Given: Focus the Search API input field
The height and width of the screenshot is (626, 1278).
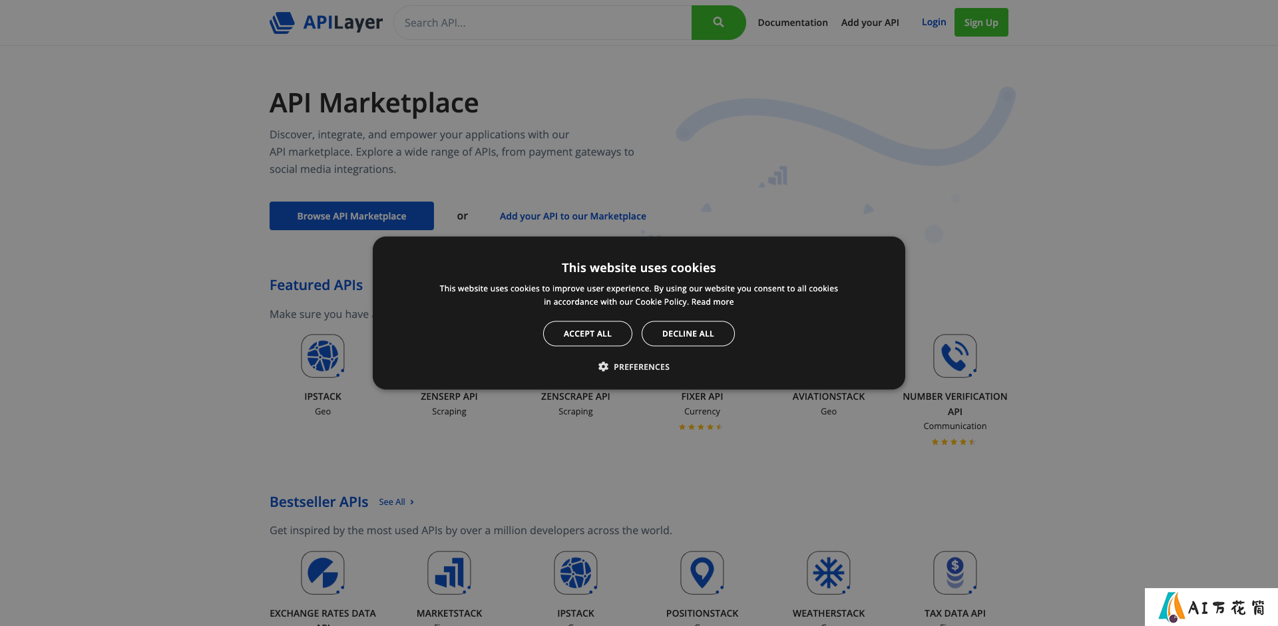Looking at the screenshot, I should click(542, 23).
